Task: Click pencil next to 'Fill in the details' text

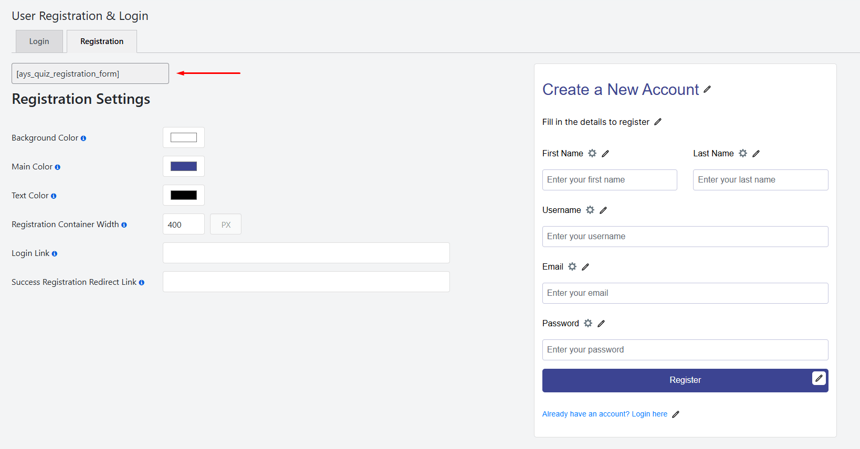Action: coord(658,122)
